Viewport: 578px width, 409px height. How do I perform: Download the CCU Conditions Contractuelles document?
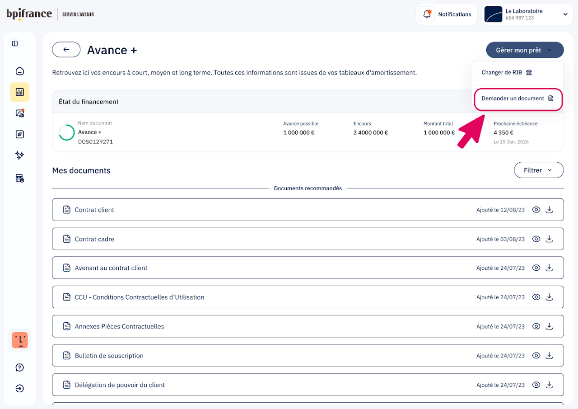549,297
